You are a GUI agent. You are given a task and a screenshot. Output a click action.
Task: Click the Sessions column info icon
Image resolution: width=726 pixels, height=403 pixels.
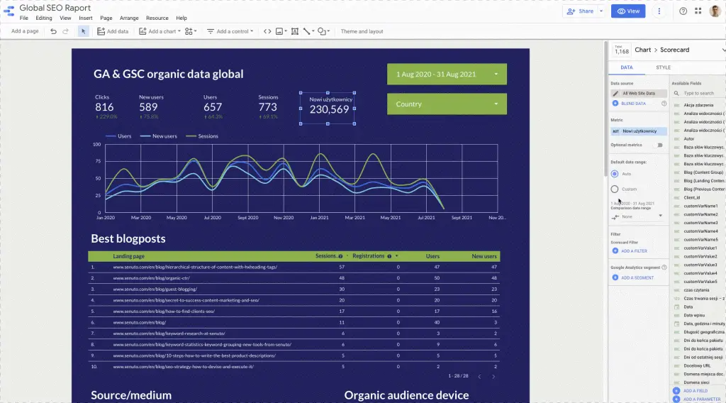click(x=340, y=256)
